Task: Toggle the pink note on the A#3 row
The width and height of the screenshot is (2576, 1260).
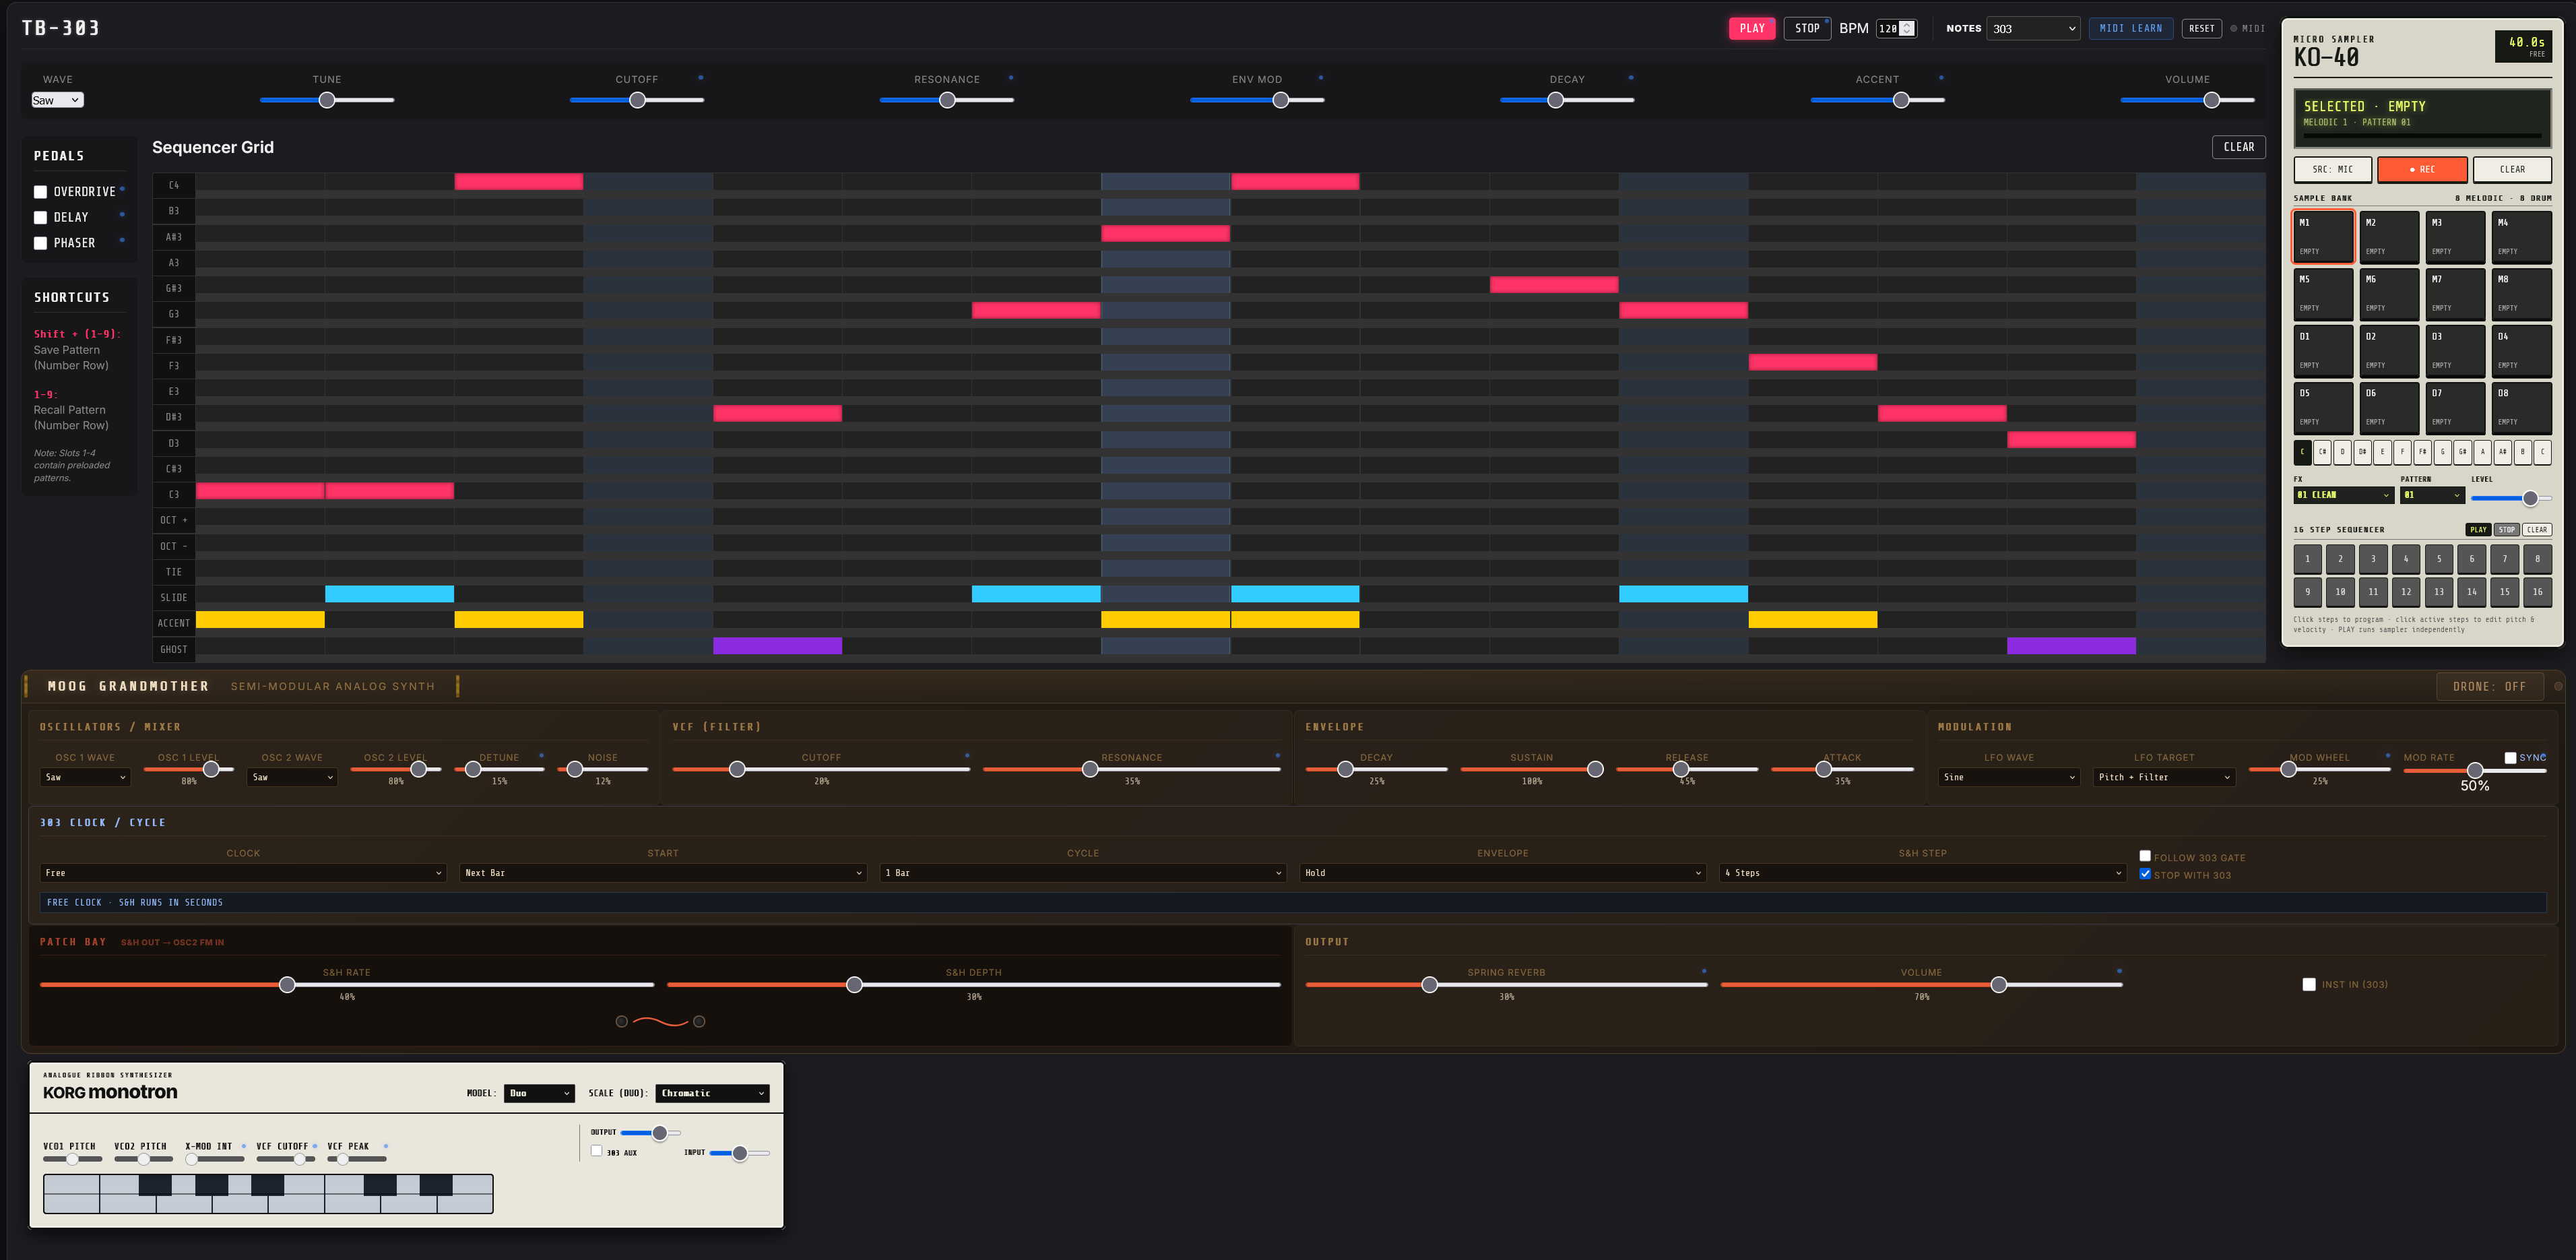Action: 1165,233
